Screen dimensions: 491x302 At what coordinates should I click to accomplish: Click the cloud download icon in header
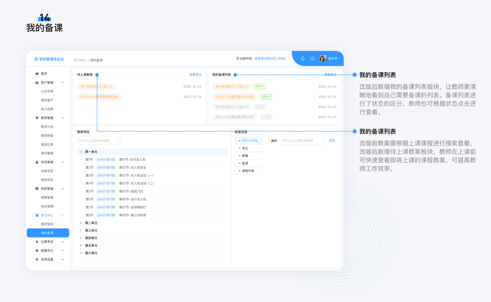point(312,58)
